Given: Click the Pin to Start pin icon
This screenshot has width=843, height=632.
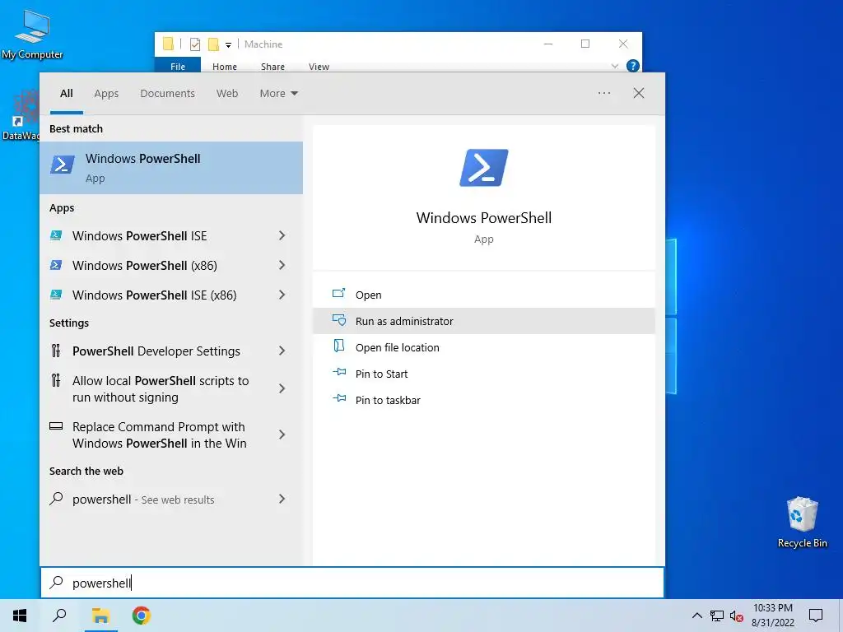Looking at the screenshot, I should (339, 372).
